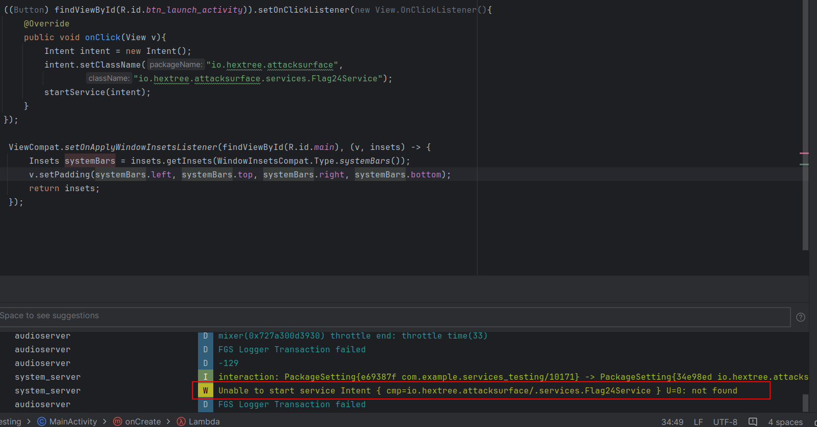Click the D badge on the -129 log line
This screenshot has width=817, height=427.
(206, 363)
